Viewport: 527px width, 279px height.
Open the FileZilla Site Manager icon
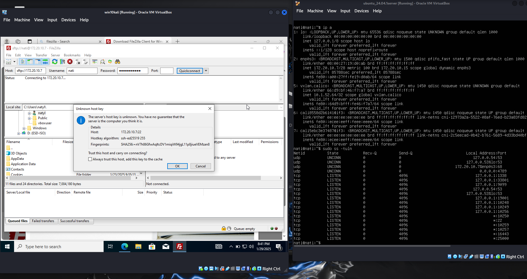(x=9, y=62)
